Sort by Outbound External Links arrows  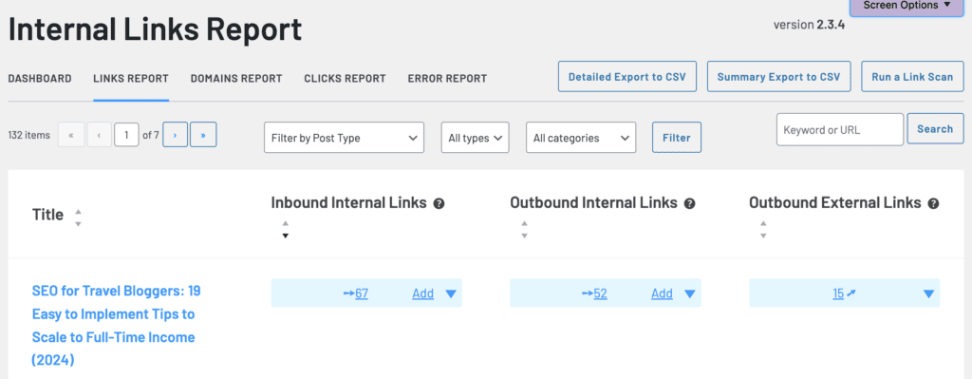click(763, 229)
